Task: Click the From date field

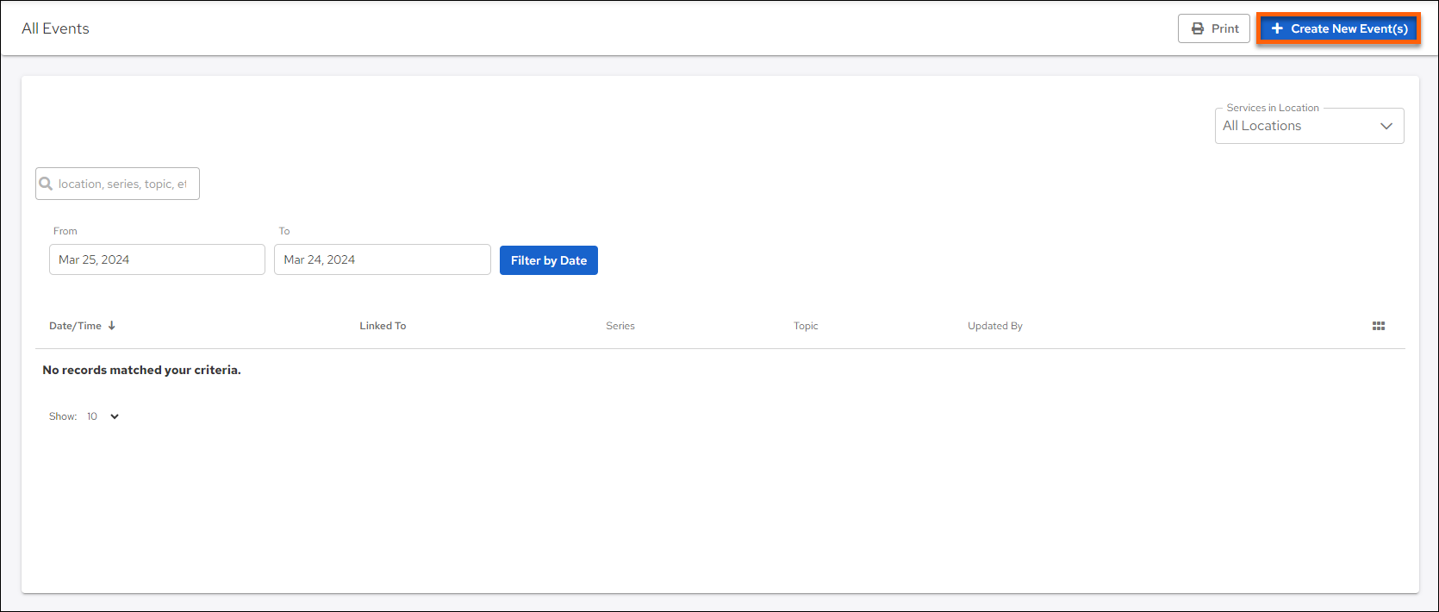Action: point(157,259)
